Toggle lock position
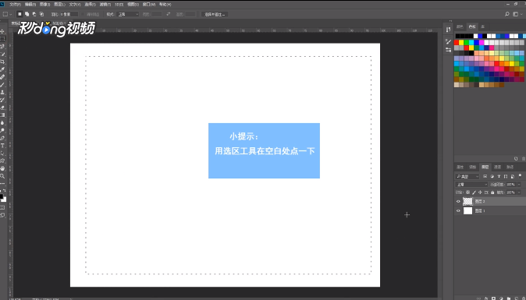The width and height of the screenshot is (526, 300). click(480, 192)
